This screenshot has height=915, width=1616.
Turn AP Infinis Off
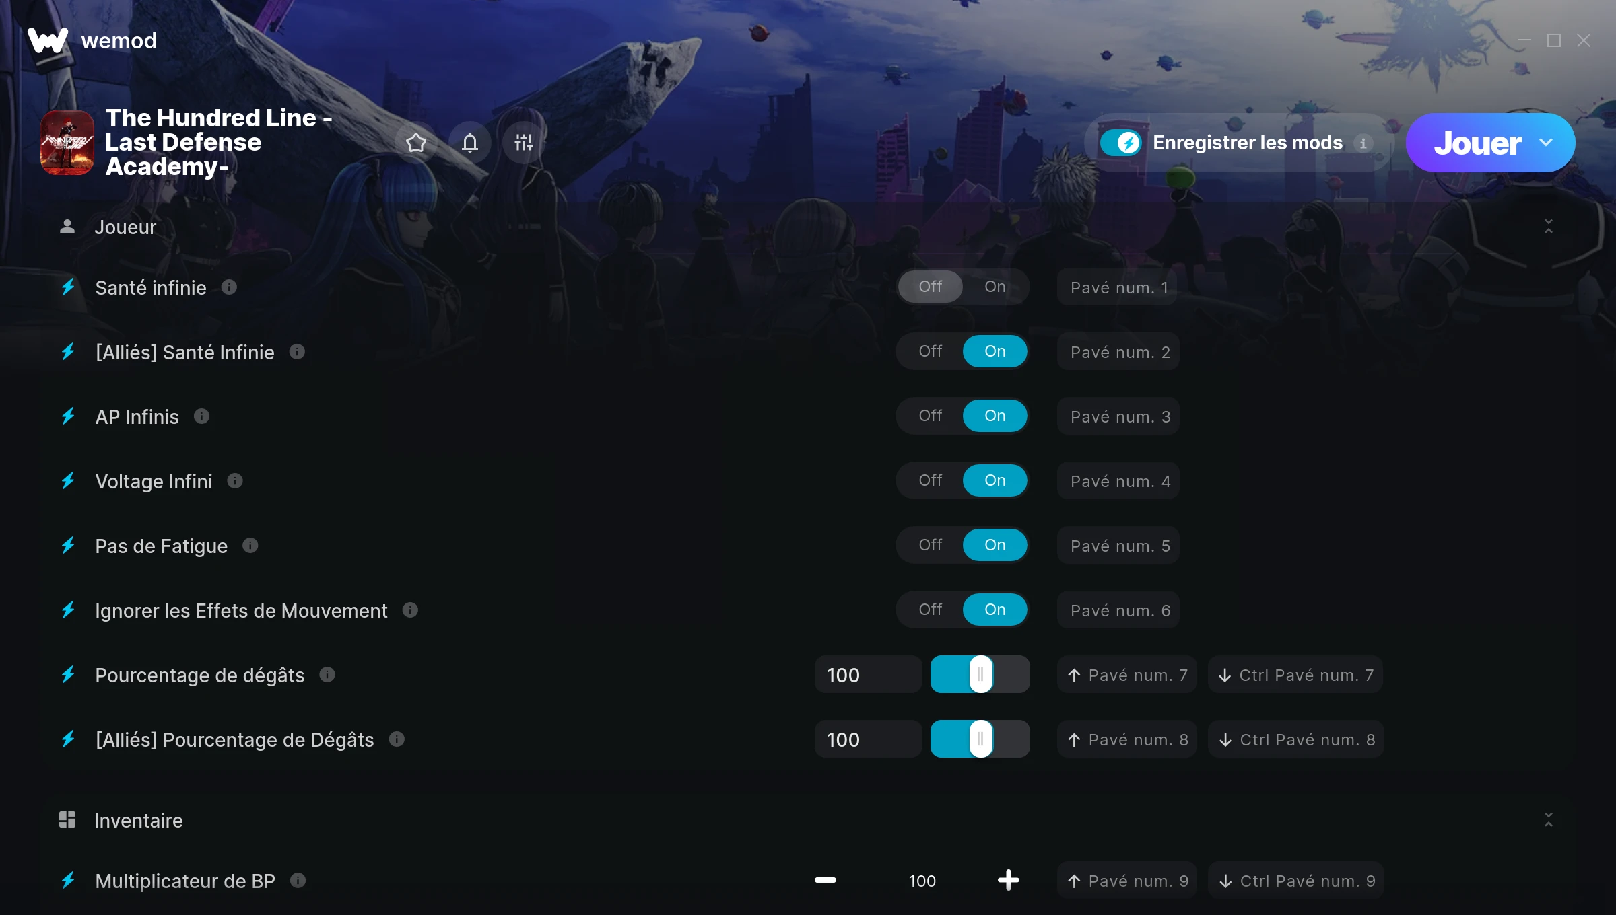click(931, 416)
